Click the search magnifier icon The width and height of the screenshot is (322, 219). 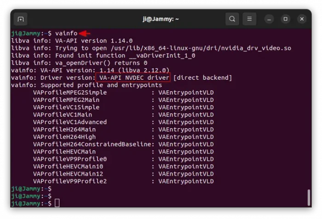pyautogui.click(x=232, y=19)
